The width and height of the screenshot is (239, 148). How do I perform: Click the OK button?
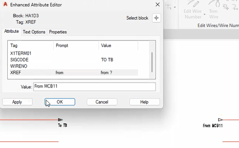click(60, 102)
